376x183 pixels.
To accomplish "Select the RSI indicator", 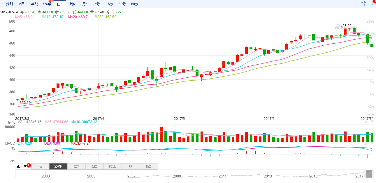I will tap(94, 166).
